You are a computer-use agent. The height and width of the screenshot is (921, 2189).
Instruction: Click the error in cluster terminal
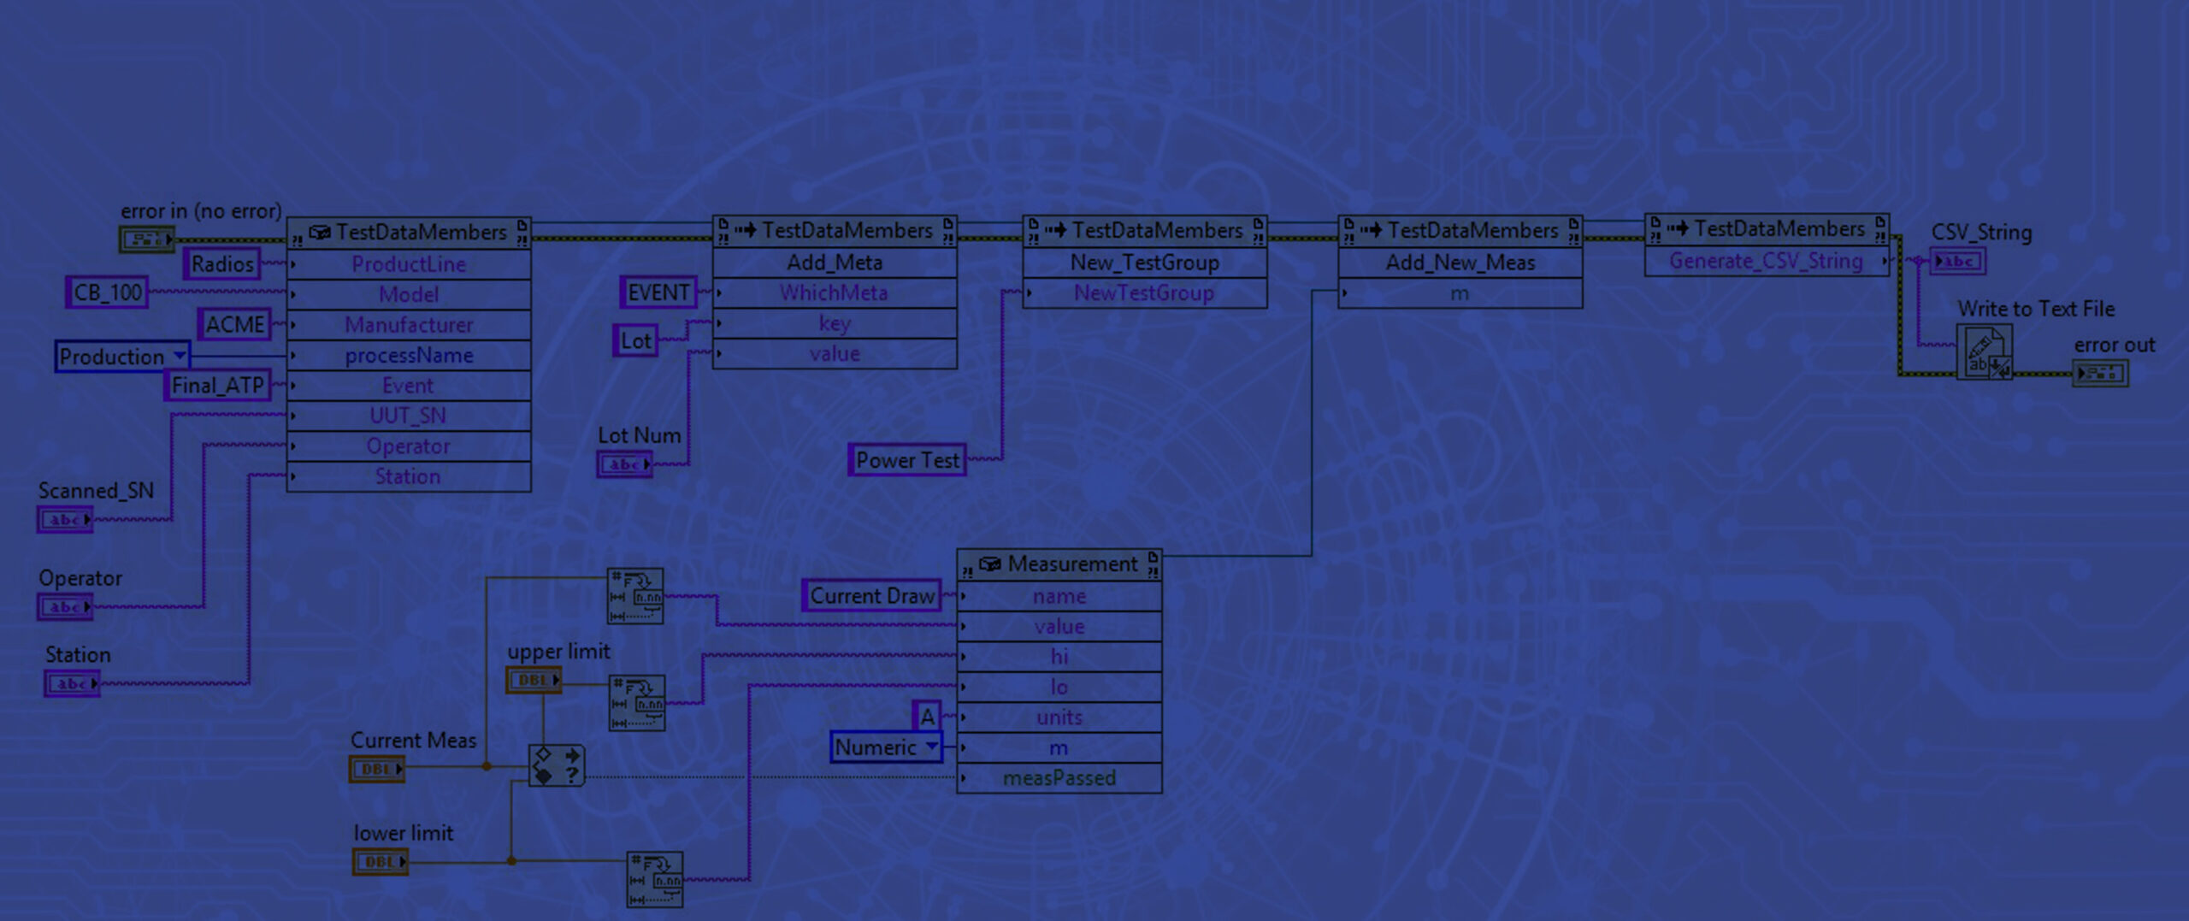[146, 239]
